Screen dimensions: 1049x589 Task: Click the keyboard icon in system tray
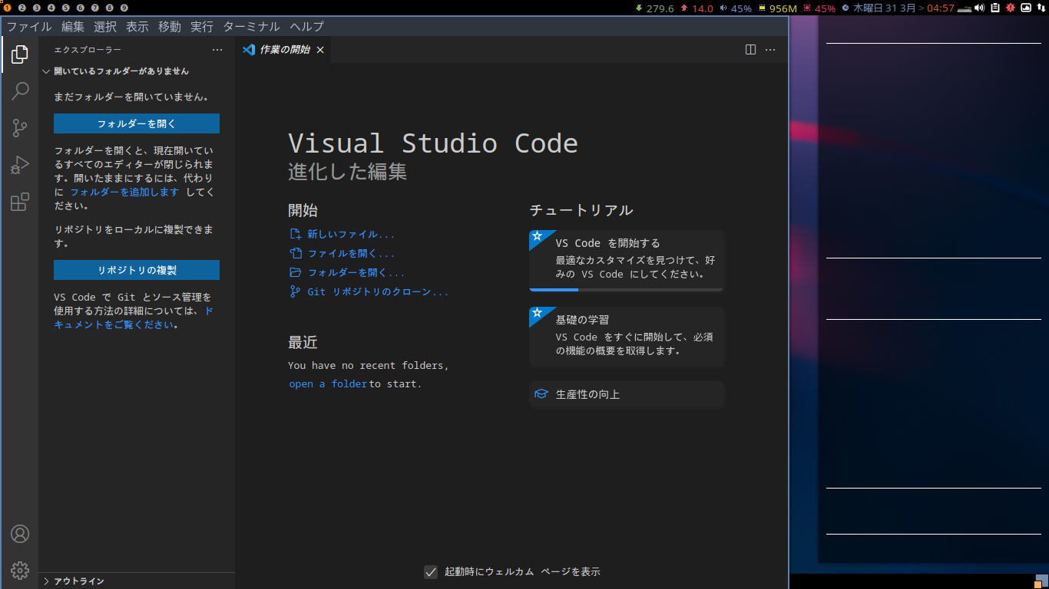click(x=965, y=8)
